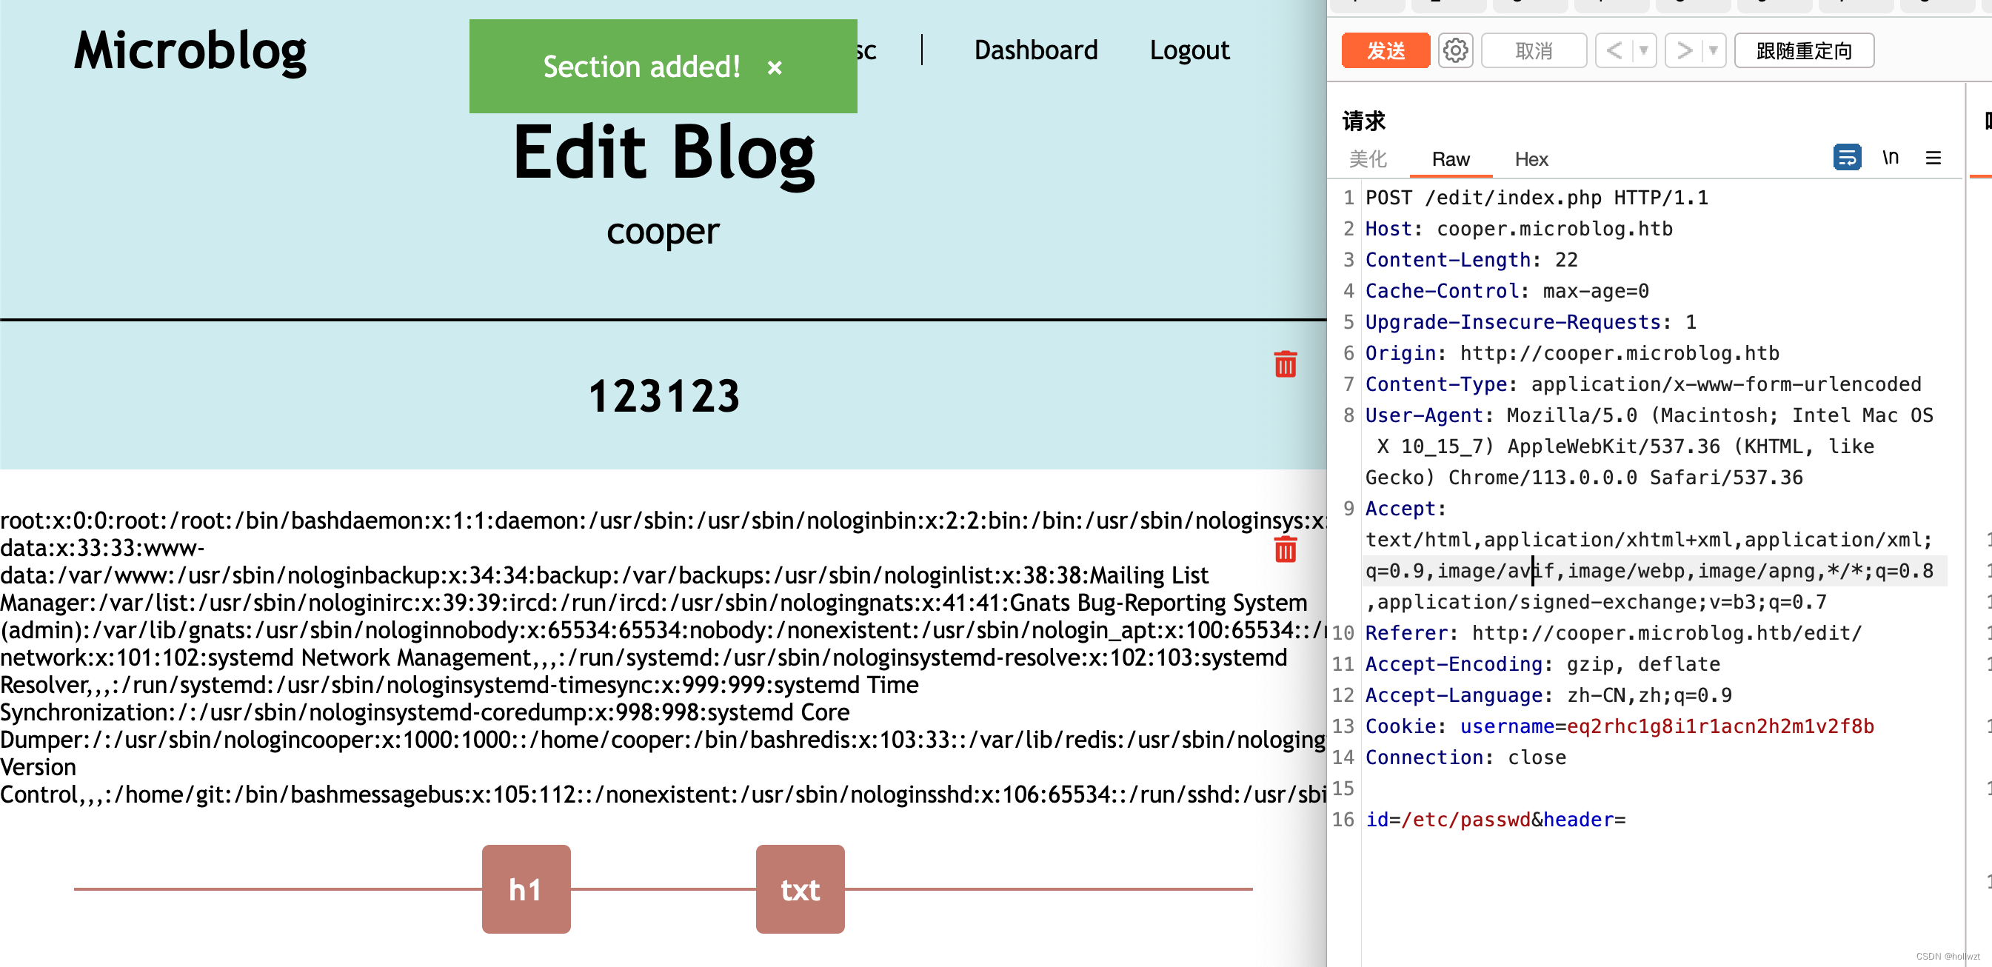Add an h1 section block
The image size is (1992, 967).
[x=526, y=889]
